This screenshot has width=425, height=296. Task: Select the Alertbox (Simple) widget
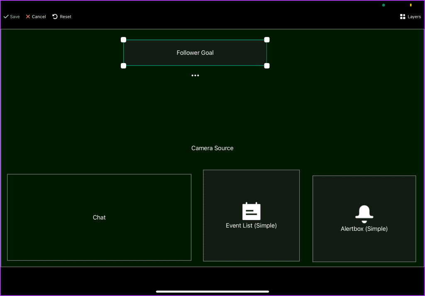[364, 218]
